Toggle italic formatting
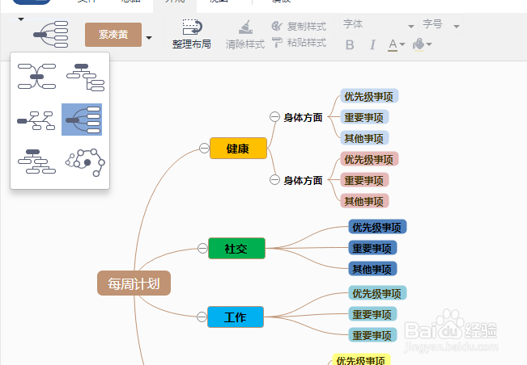Image resolution: width=527 pixels, height=365 pixels. (x=372, y=44)
